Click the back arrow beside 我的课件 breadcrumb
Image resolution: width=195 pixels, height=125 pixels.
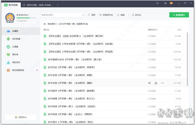45,24
